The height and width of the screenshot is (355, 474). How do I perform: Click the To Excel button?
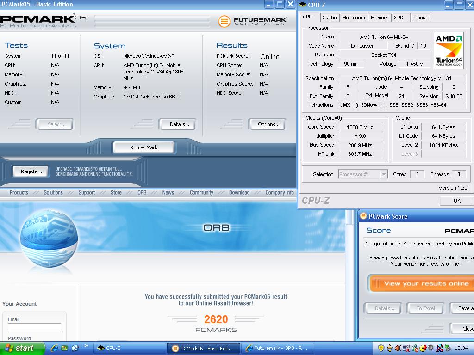pos(426,308)
